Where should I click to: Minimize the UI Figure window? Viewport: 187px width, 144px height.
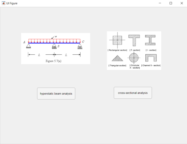(x=160, y=3)
